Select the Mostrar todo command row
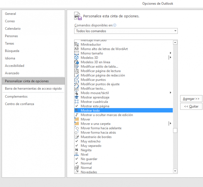The width and height of the screenshot is (203, 187). [124, 110]
